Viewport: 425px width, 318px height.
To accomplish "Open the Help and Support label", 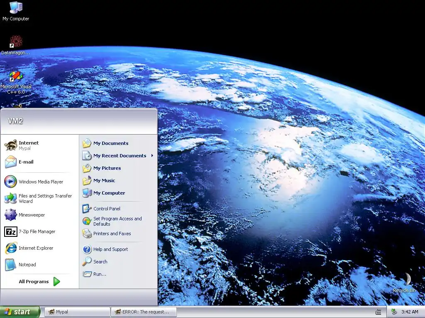I will tap(110, 249).
